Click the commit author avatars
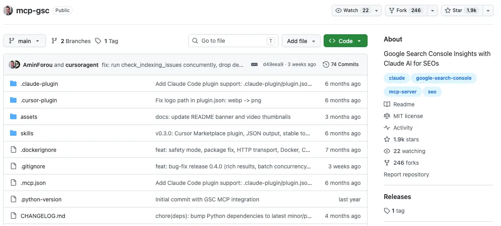Screen dimensions: 501x226 click(x=15, y=64)
